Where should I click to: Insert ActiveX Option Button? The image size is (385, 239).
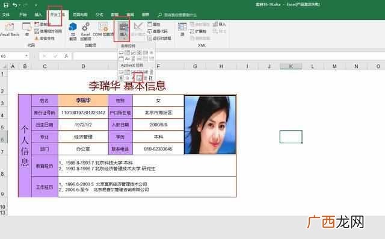coord(127,78)
